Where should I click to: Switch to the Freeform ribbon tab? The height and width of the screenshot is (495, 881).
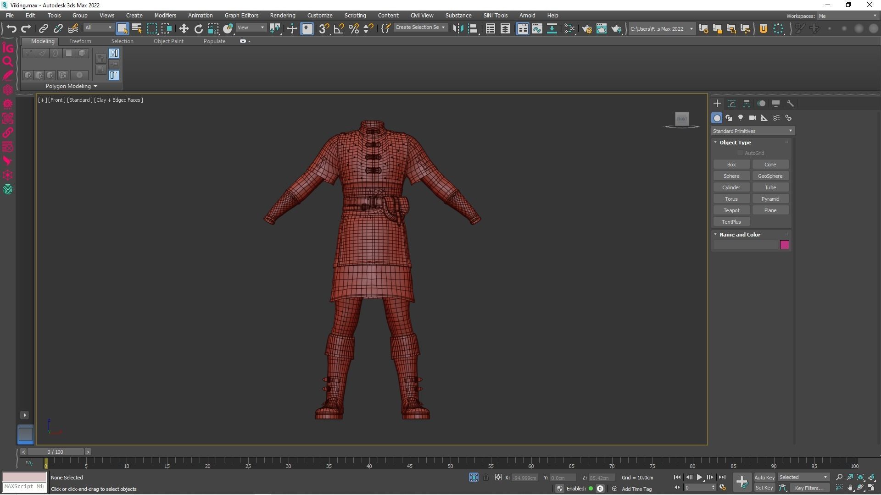(x=80, y=41)
